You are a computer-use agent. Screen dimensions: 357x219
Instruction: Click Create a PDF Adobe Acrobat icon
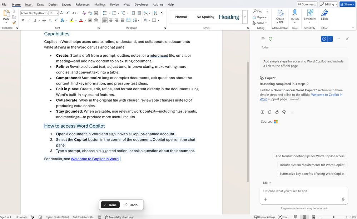(x=280, y=16)
